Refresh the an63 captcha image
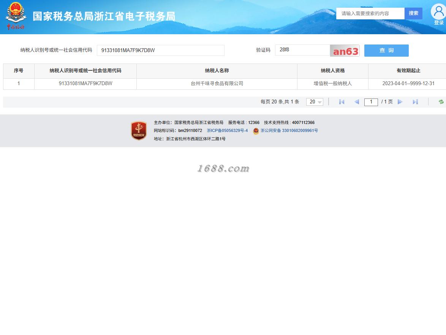The width and height of the screenshot is (446, 335). 345,51
